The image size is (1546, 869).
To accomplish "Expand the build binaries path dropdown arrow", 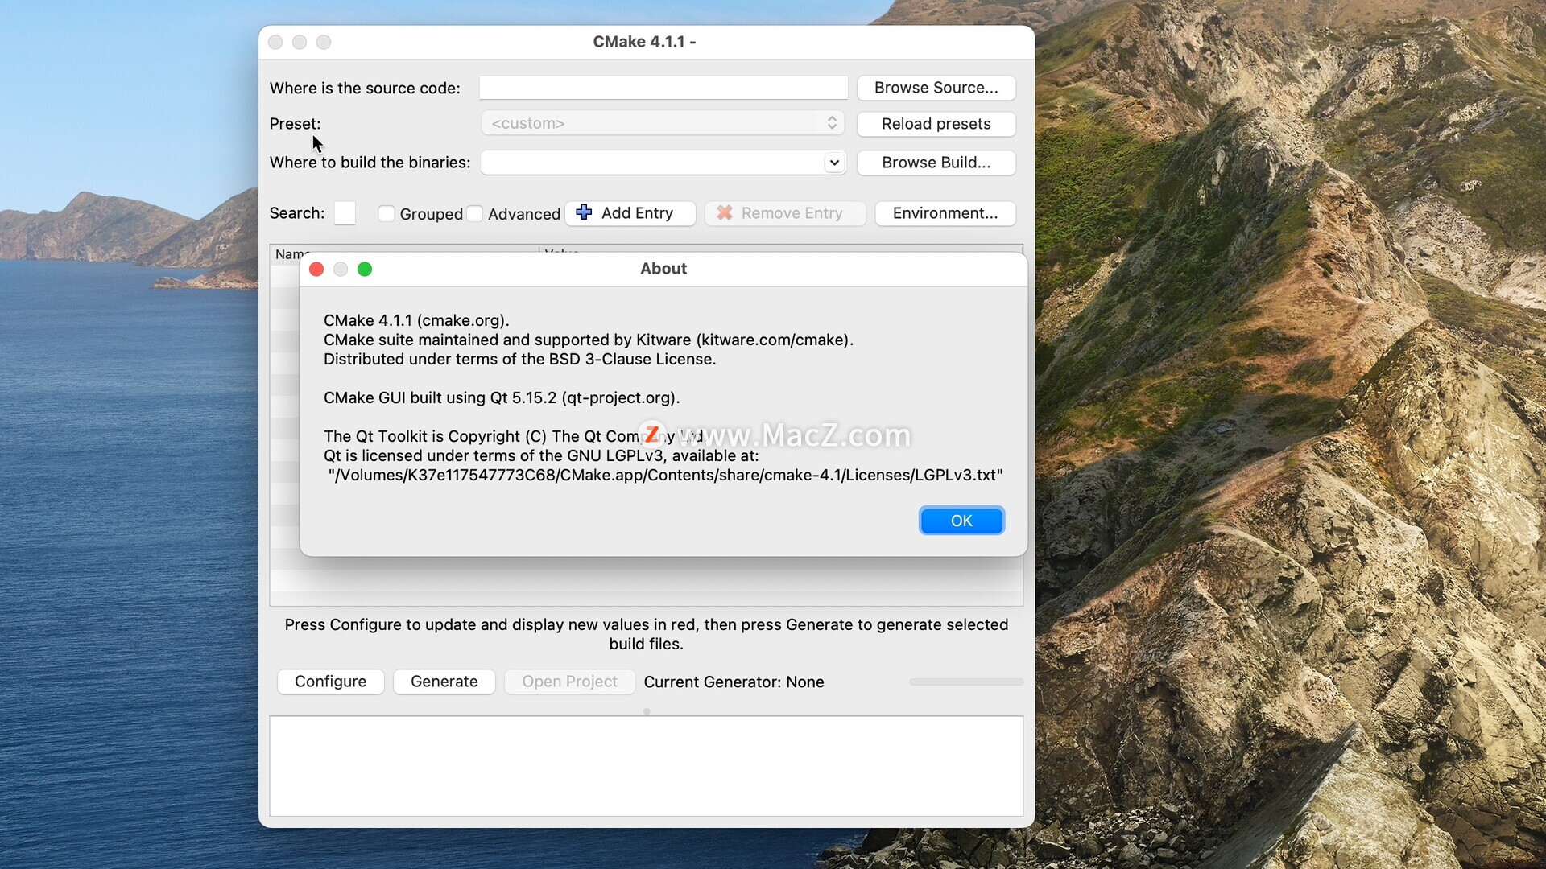I will coord(834,163).
